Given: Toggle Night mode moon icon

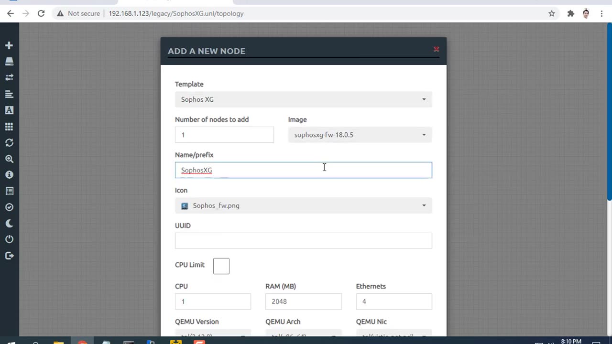Looking at the screenshot, I should (9, 224).
